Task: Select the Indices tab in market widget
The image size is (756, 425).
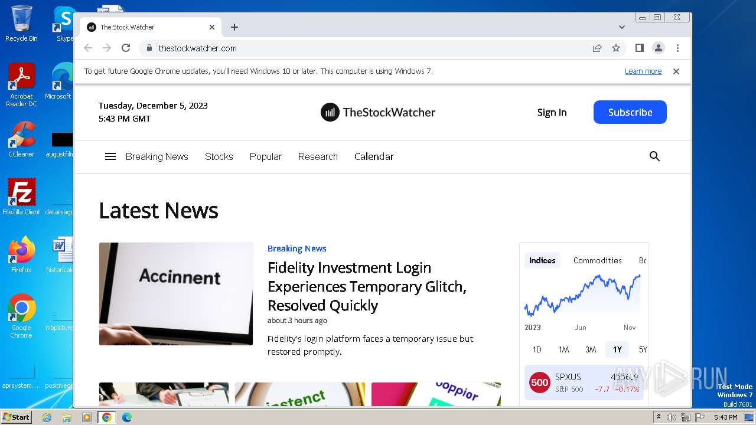Action: 542,260
